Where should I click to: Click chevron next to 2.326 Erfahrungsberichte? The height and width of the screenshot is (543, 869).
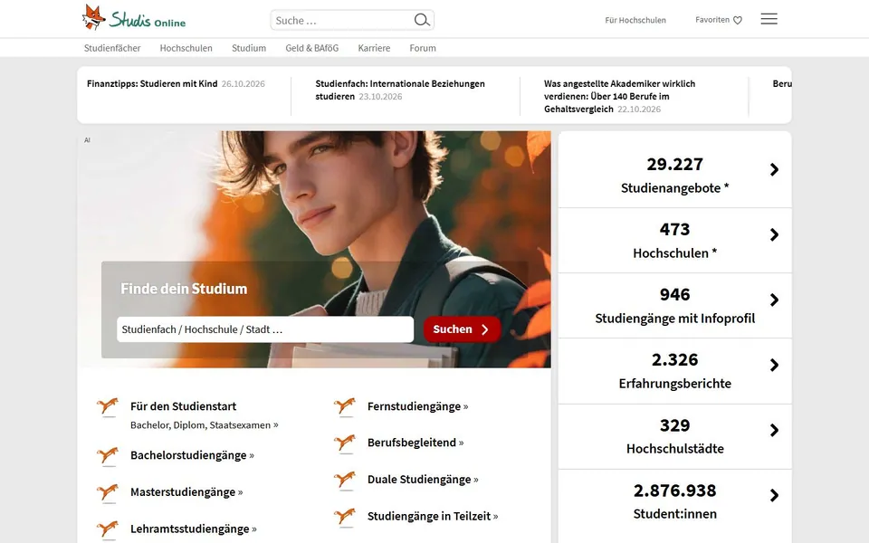click(774, 365)
